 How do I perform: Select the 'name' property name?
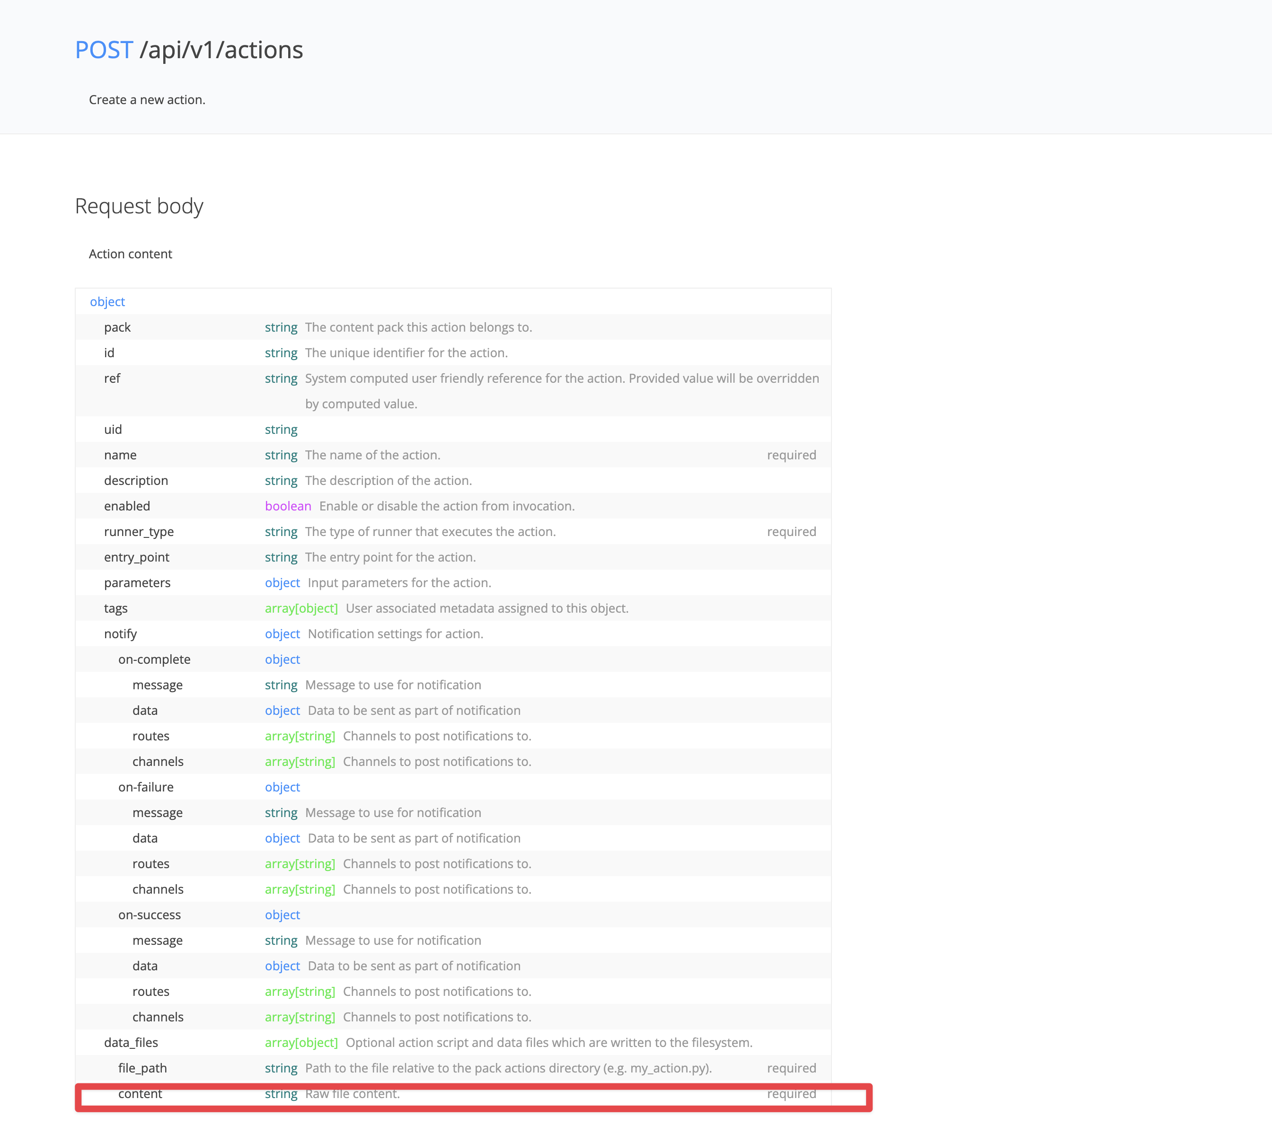120,455
